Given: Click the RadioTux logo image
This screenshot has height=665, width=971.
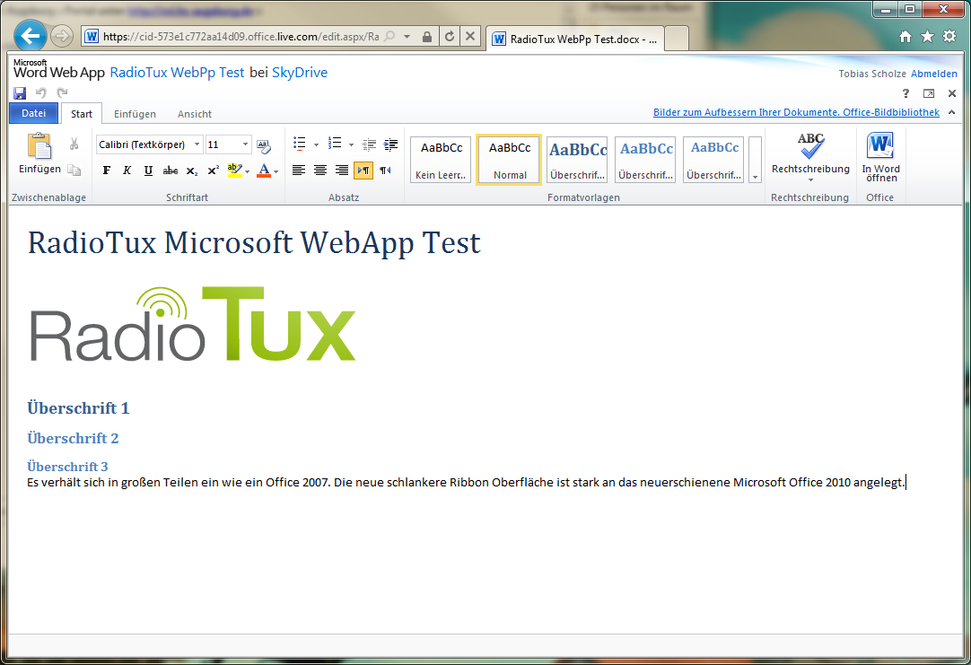Looking at the screenshot, I should [x=193, y=324].
